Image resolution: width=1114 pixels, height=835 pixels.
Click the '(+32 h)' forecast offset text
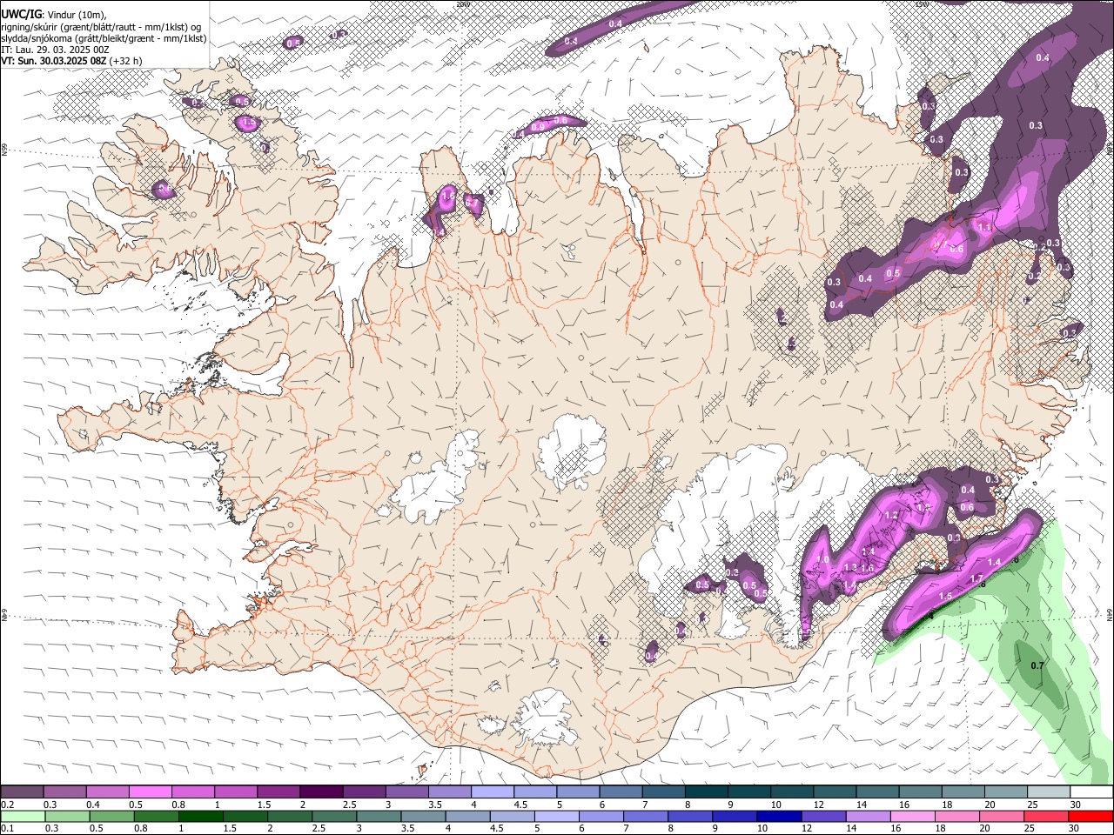pyautogui.click(x=126, y=61)
